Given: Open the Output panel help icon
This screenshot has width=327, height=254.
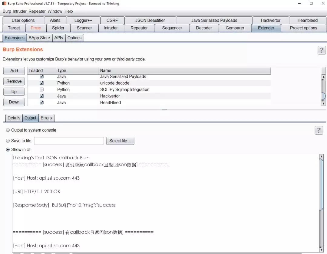Looking at the screenshot, I should [319, 130].
